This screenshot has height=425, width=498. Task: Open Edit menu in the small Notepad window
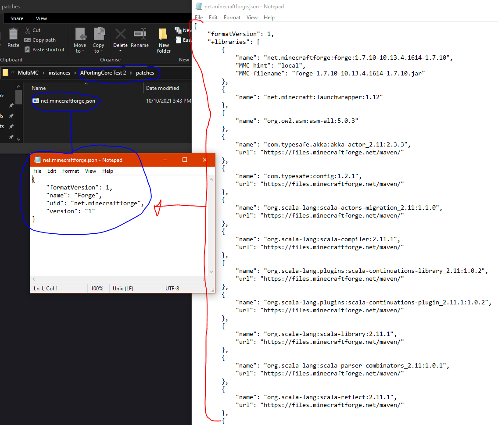click(x=52, y=171)
